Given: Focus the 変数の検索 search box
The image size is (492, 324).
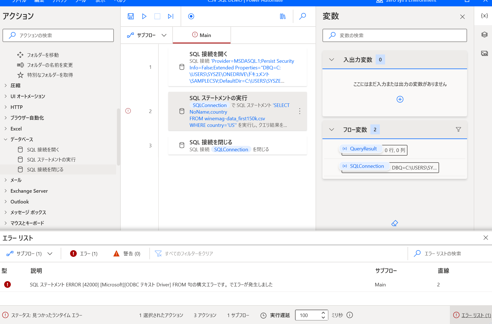Looking at the screenshot, I should tap(394, 35).
